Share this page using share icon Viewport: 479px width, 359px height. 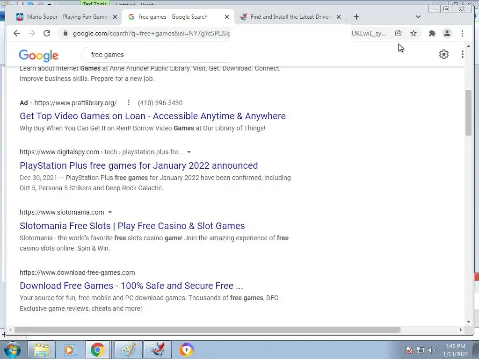(x=399, y=33)
